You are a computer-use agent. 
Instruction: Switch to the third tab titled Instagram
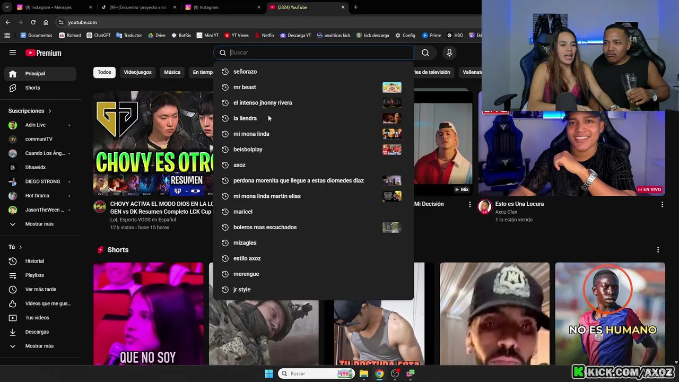[222, 7]
